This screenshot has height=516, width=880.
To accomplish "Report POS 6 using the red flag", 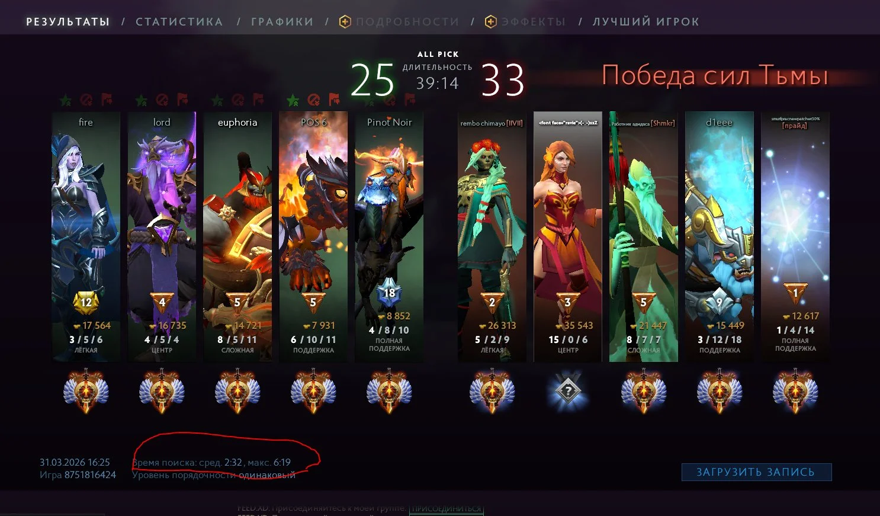I will coord(335,100).
